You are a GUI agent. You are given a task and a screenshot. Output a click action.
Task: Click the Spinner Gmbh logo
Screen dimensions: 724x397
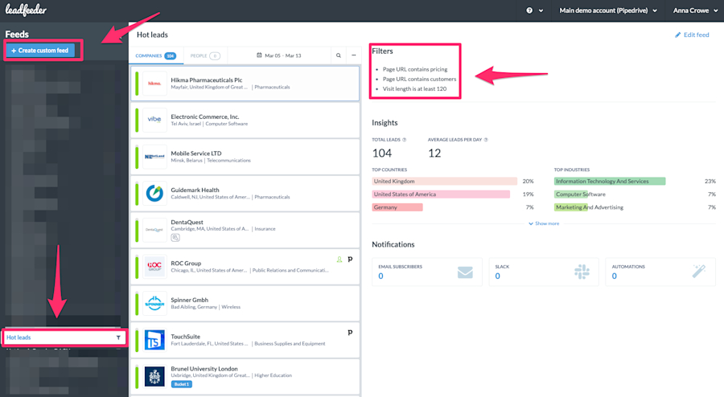[x=154, y=303]
